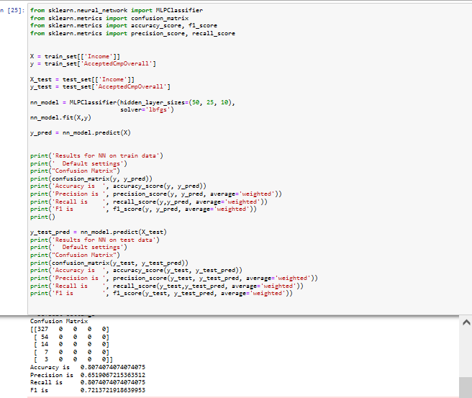Click the output area vertical scrollbar track

pos(466,360)
